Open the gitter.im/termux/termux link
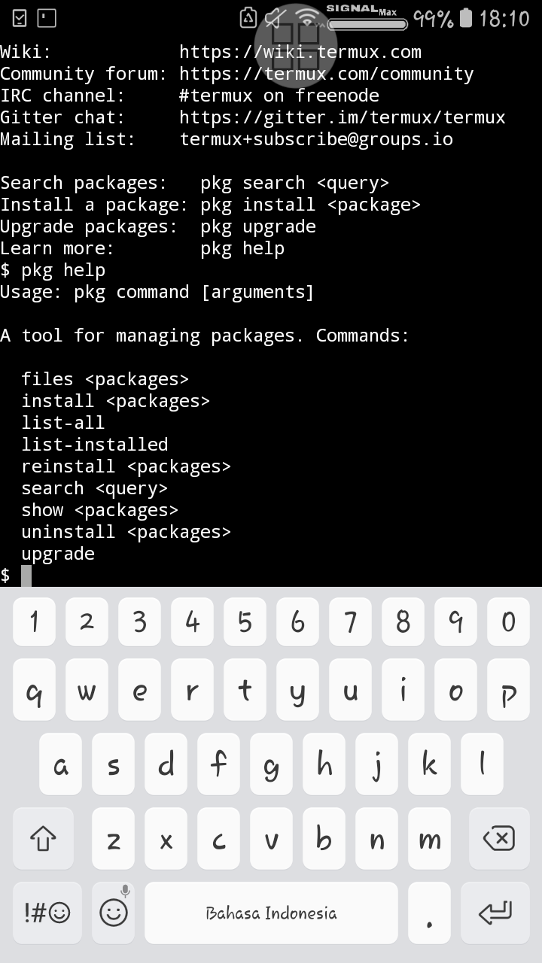This screenshot has height=963, width=542. (x=343, y=117)
